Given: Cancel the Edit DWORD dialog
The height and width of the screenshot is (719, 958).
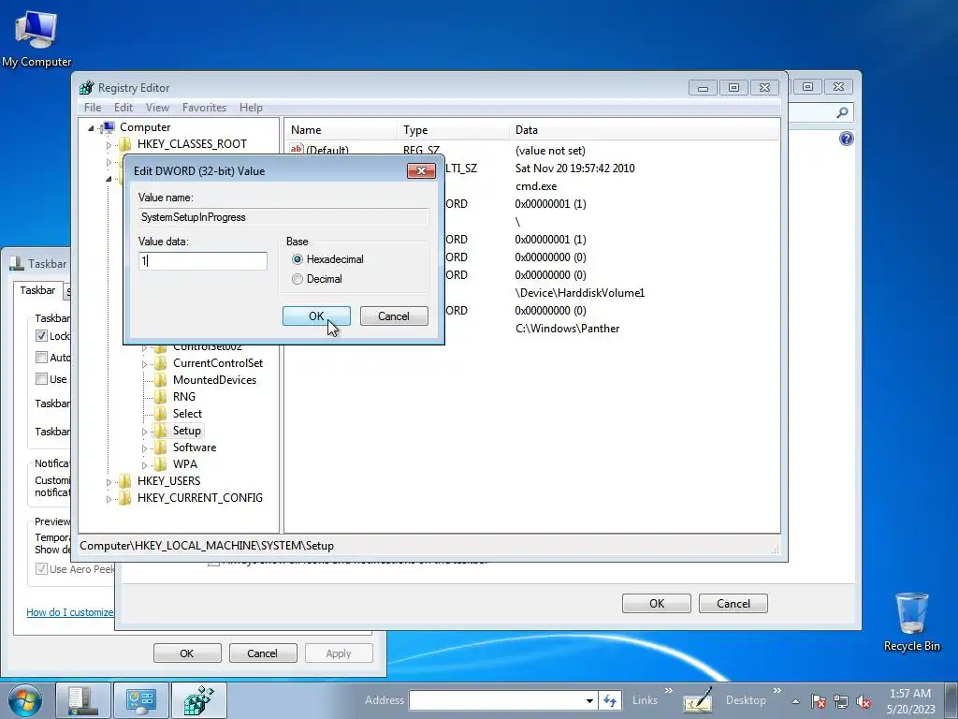Looking at the screenshot, I should 394,316.
